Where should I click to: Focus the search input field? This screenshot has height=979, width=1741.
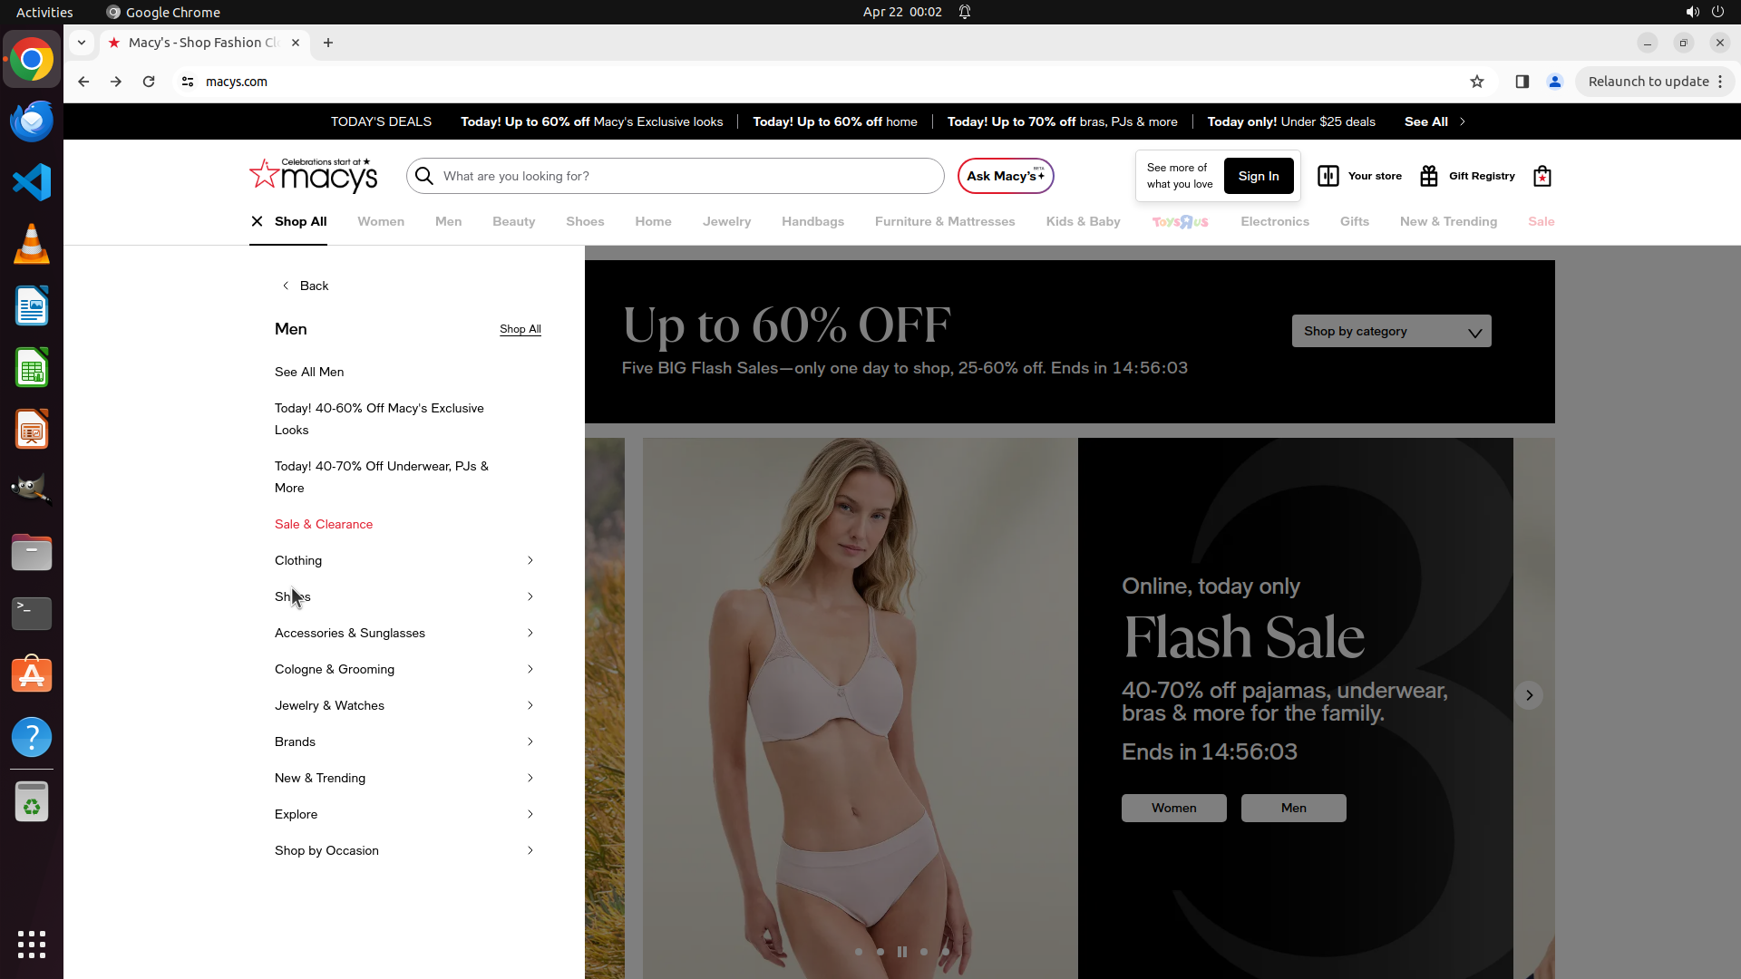click(x=689, y=176)
